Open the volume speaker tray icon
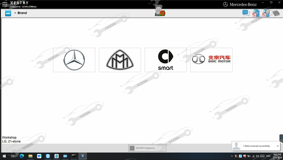Image resolution: width=283 pixels, height=160 pixels. 257,156
